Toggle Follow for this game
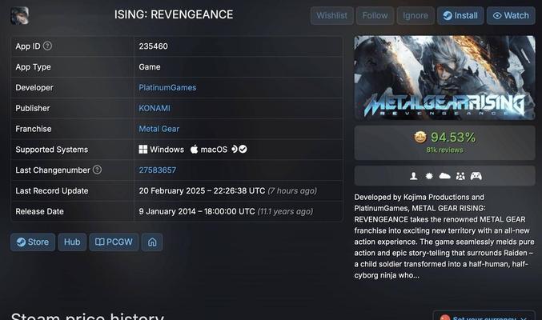The width and height of the screenshot is (542, 320). [375, 15]
